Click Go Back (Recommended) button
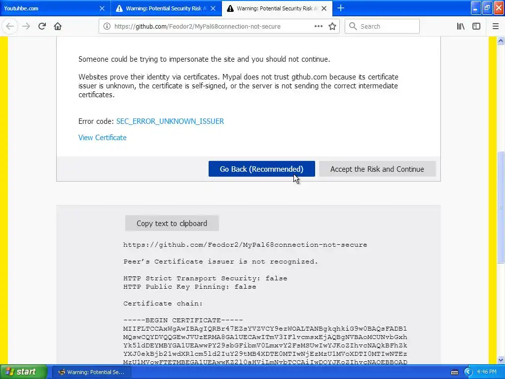This screenshot has height=379, width=505. click(x=261, y=169)
